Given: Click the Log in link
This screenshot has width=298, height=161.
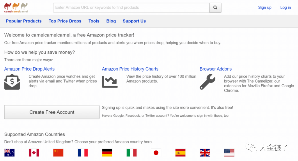Looking at the screenshot, I should [285, 8].
